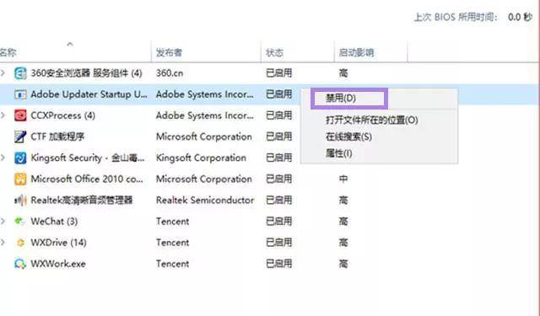540x316 pixels.
Task: Sort by the 发布者 column header
Action: point(206,52)
